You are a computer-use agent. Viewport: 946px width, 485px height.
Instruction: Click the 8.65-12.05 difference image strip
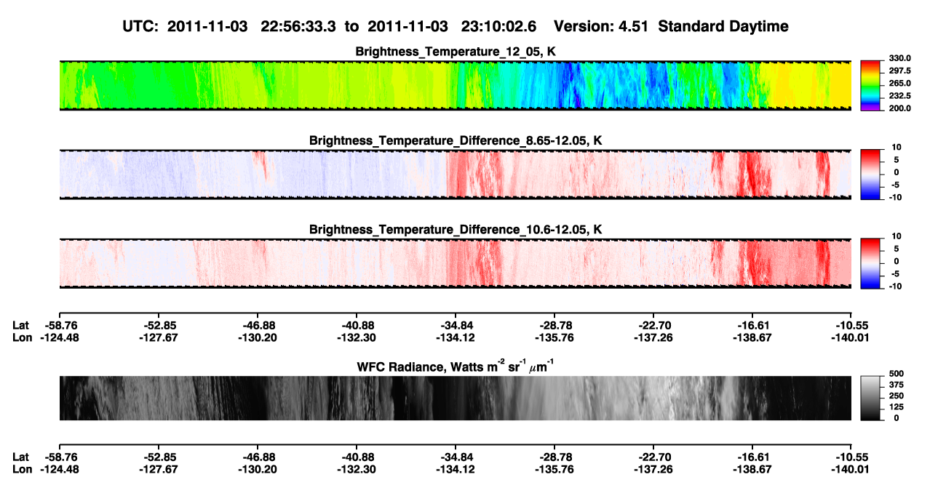[455, 175]
